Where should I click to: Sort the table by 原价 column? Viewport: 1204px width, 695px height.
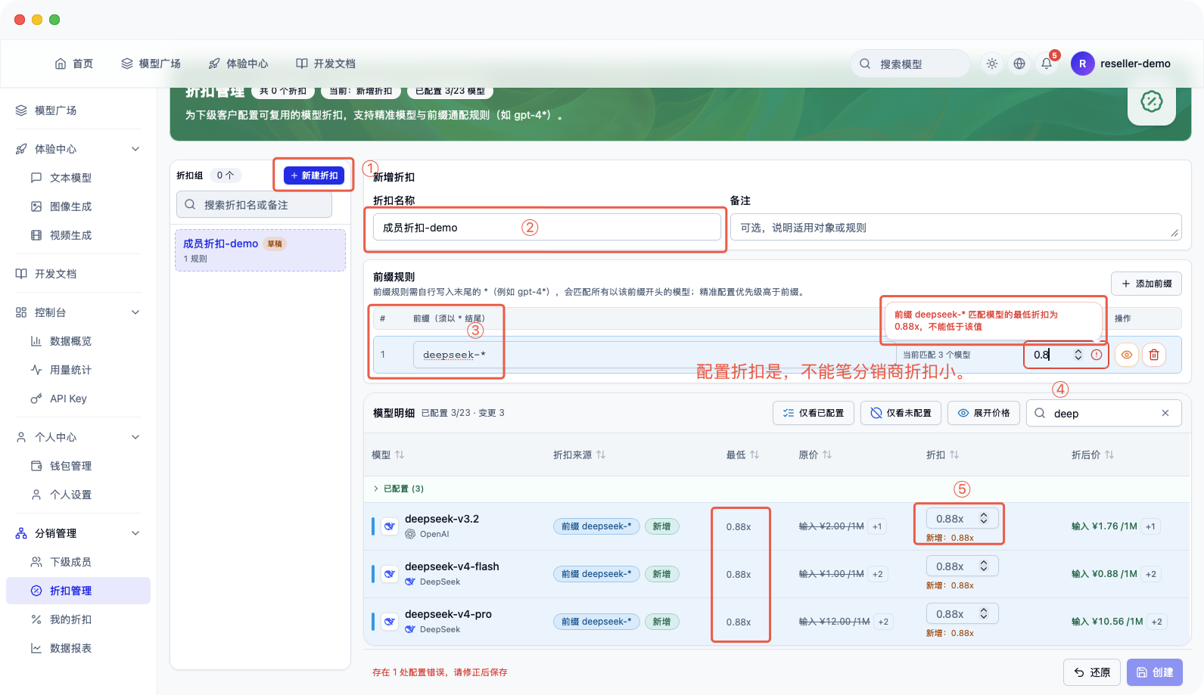(816, 455)
